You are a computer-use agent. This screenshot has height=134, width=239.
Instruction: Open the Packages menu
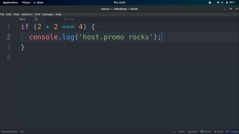48,14
